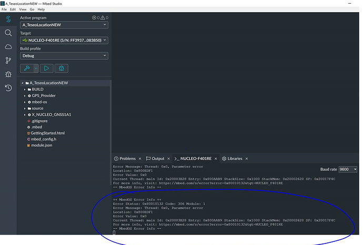363x245 pixels.
Task: Open the Mbed Studio logo home view
Action: [x=8, y=19]
